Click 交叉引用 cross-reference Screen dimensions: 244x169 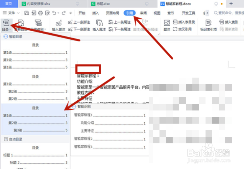(182, 29)
